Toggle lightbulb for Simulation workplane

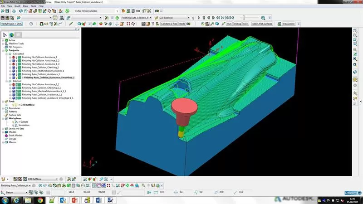pyautogui.click(x=13, y=126)
